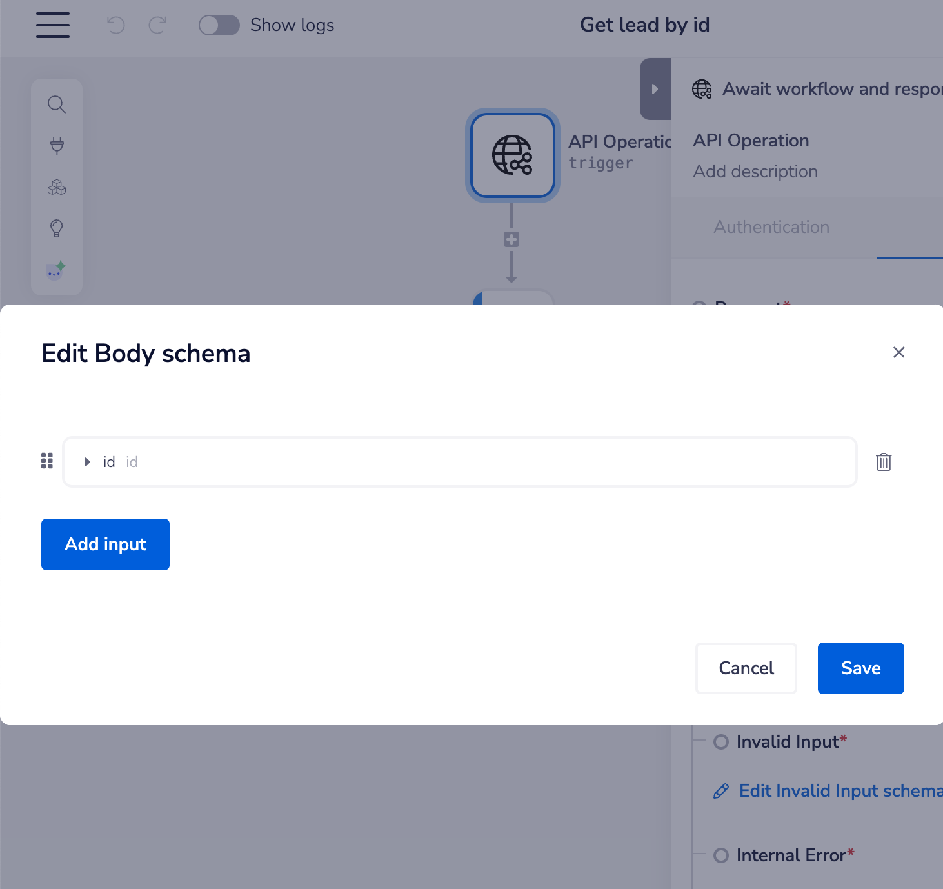943x889 pixels.
Task: Click the redo arrow icon
Action: click(157, 25)
